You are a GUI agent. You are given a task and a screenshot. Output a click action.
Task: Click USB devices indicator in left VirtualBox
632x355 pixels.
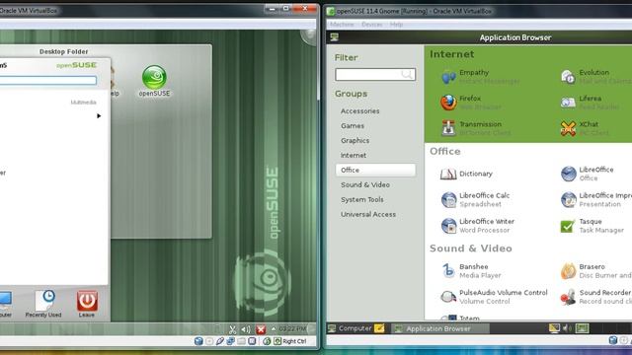[x=219, y=341]
